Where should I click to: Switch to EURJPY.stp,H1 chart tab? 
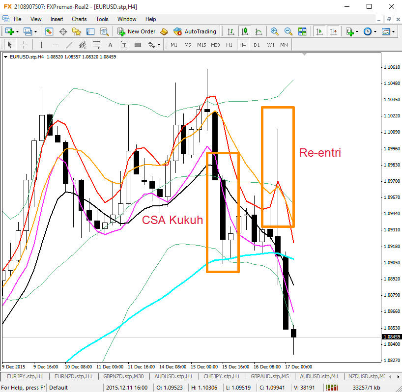click(25, 376)
